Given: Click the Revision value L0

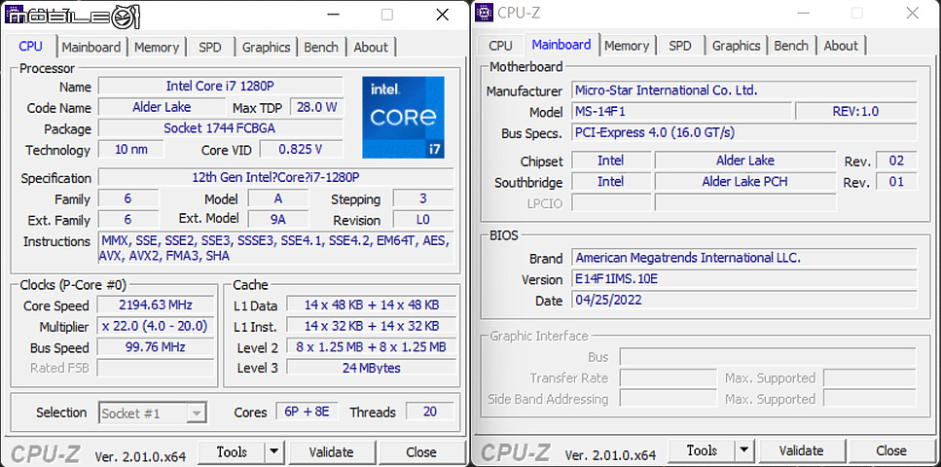Looking at the screenshot, I should 423,219.
